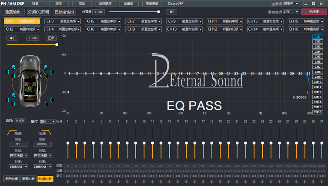Toggle CH16 in the channel list
Image resolution: width=328 pixels, height=186 pixels.
317,112
